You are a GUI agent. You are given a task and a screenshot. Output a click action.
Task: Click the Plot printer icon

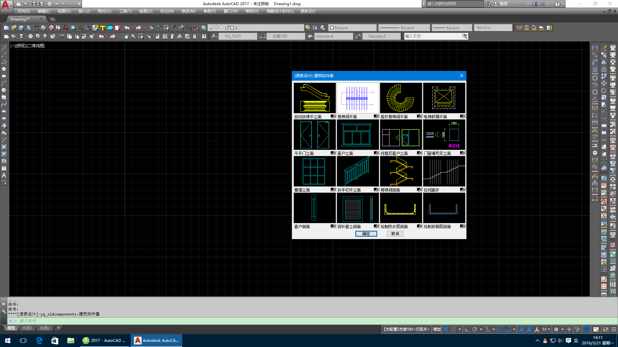coord(30,36)
